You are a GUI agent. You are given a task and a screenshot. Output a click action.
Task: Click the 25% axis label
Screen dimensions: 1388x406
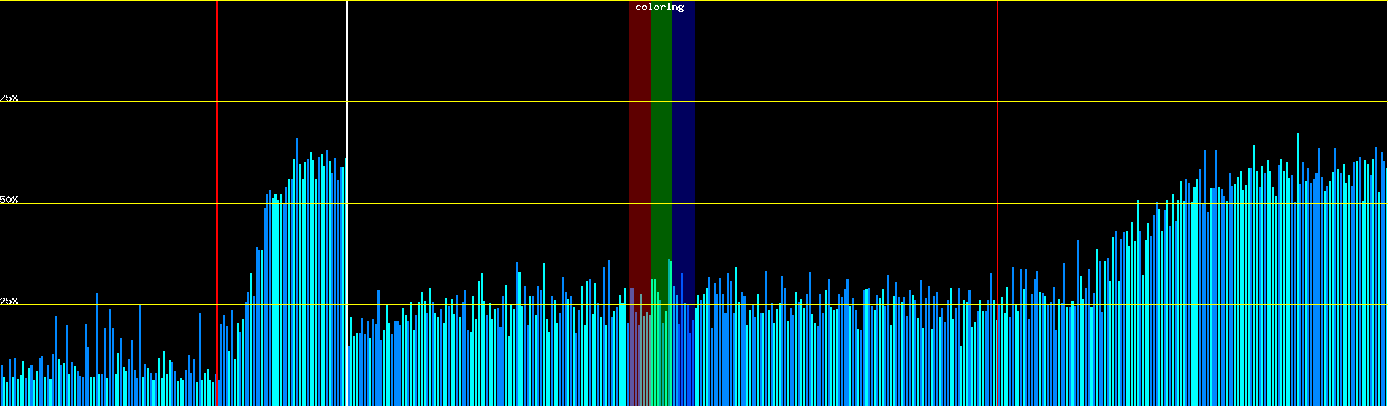[9, 301]
